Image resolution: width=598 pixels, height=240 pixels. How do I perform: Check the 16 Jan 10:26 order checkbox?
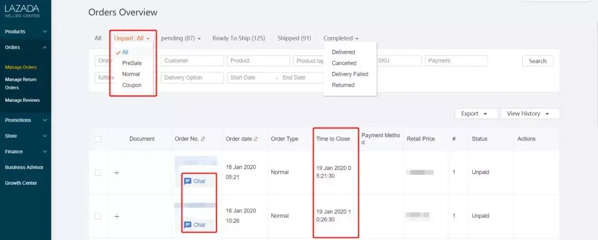[x=97, y=216]
